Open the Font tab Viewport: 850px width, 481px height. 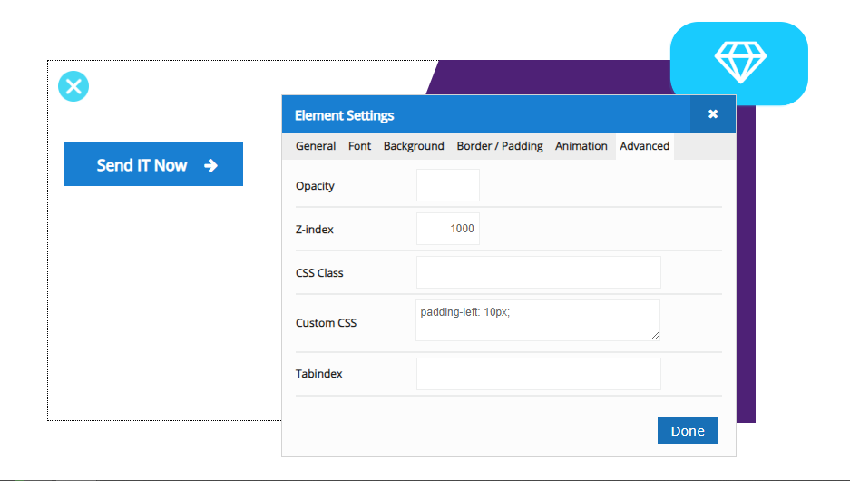pos(360,146)
